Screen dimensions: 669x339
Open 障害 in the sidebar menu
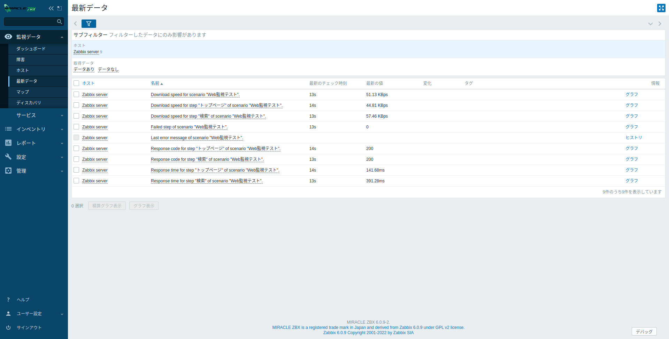coord(21,60)
